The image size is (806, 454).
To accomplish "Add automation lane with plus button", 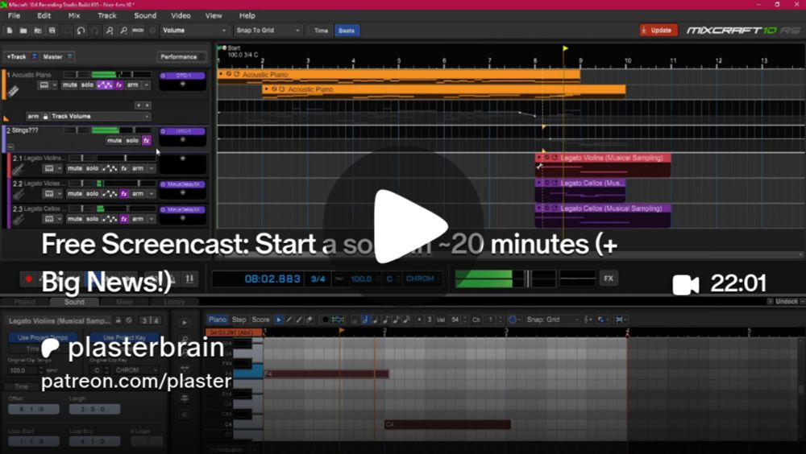I will 139,105.
